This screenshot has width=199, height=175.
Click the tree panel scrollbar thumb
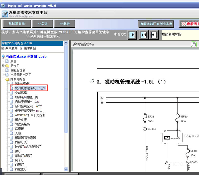66,89
